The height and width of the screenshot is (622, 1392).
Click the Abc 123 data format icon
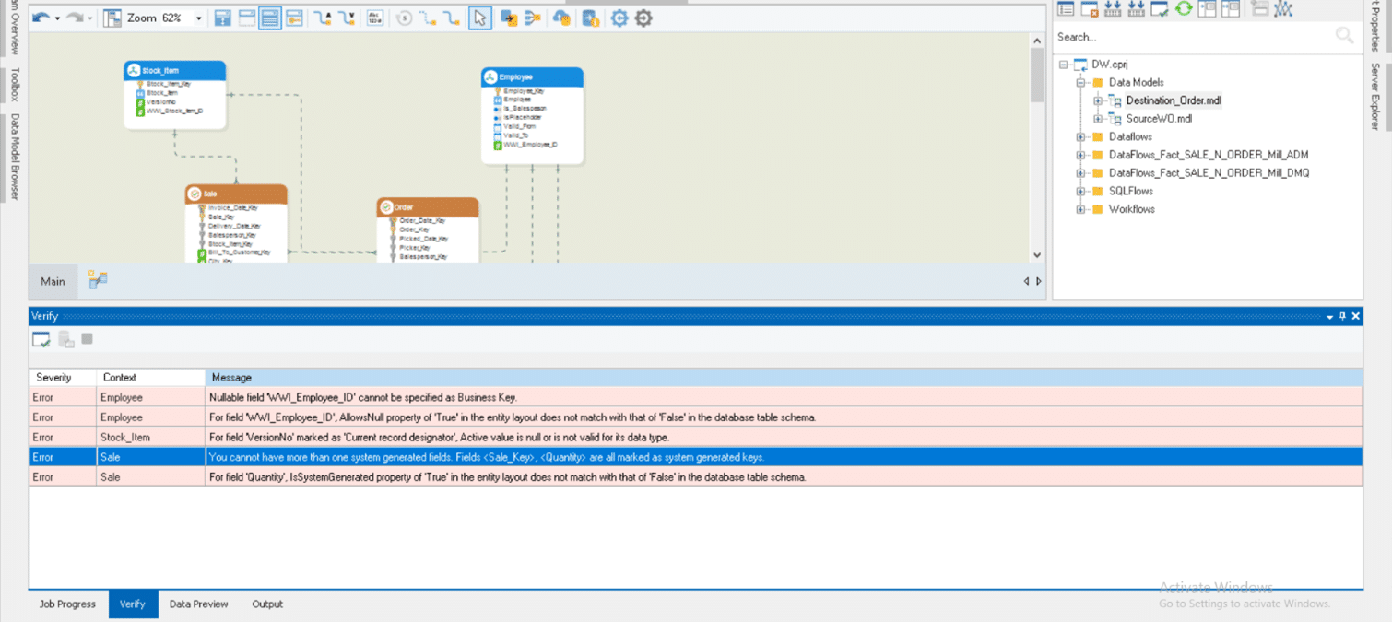[x=374, y=18]
